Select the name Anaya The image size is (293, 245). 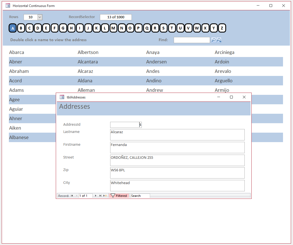click(153, 52)
